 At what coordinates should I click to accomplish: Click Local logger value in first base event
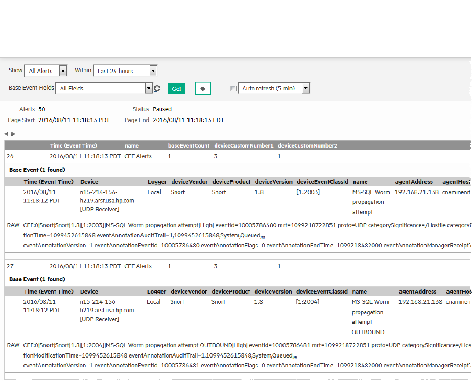click(x=154, y=192)
